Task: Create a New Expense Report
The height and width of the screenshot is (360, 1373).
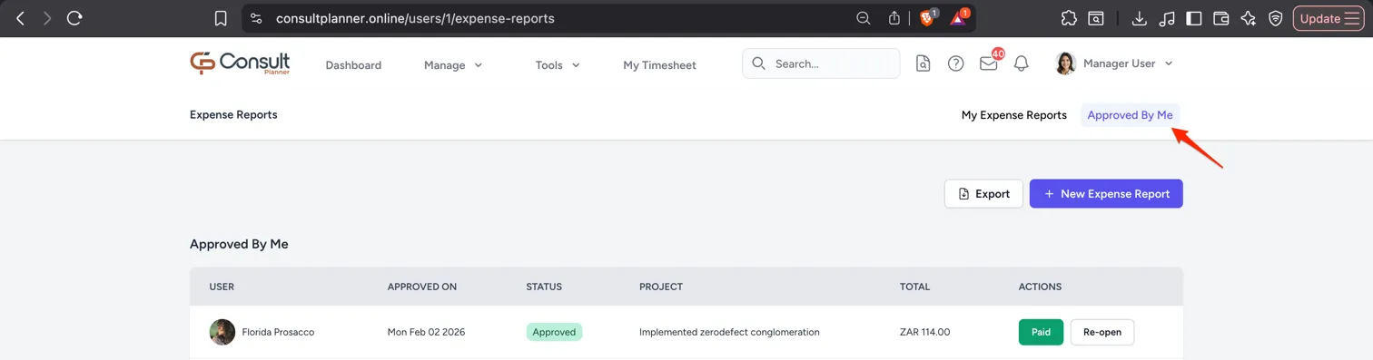Action: [1106, 193]
